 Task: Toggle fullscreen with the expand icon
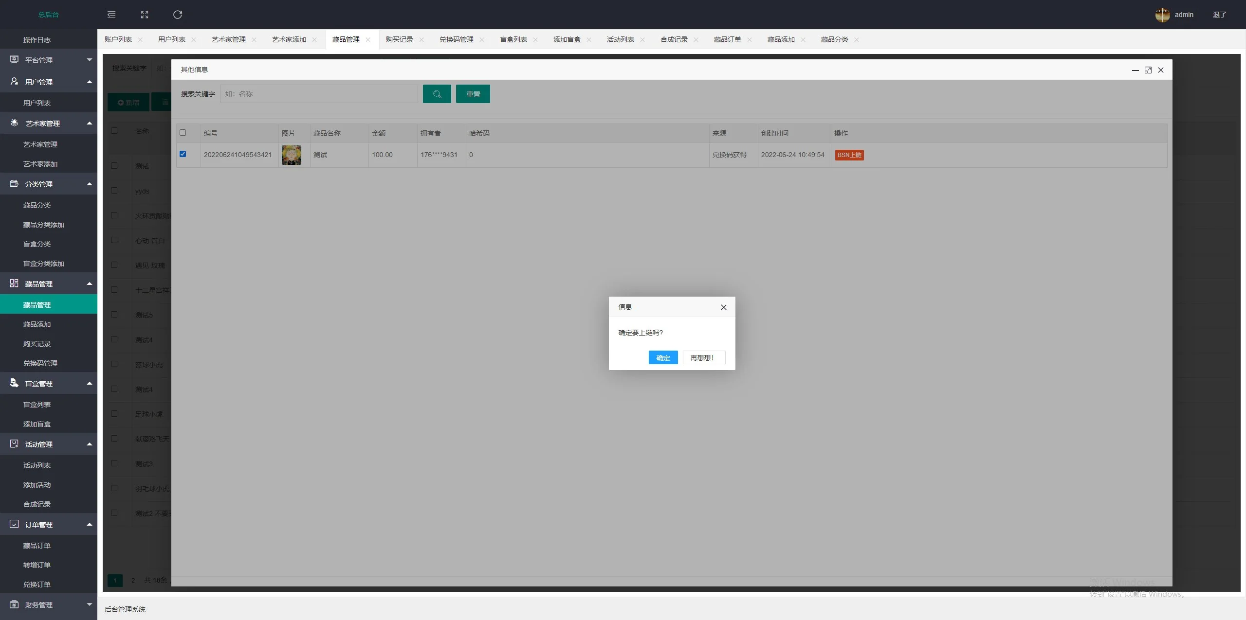coord(145,15)
